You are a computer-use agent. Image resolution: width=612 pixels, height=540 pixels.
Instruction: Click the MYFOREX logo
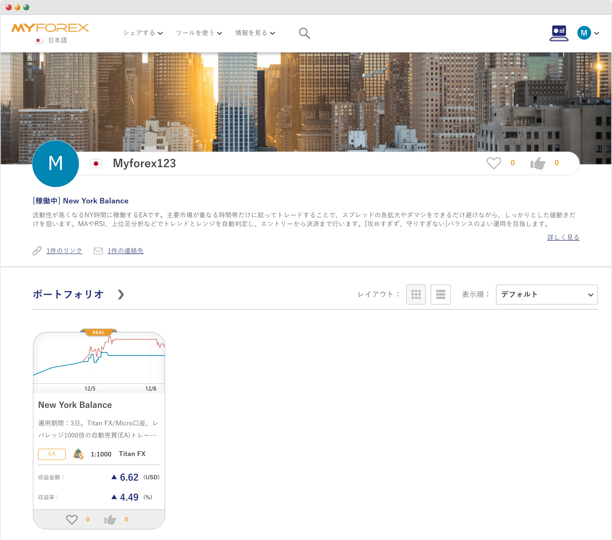point(50,28)
